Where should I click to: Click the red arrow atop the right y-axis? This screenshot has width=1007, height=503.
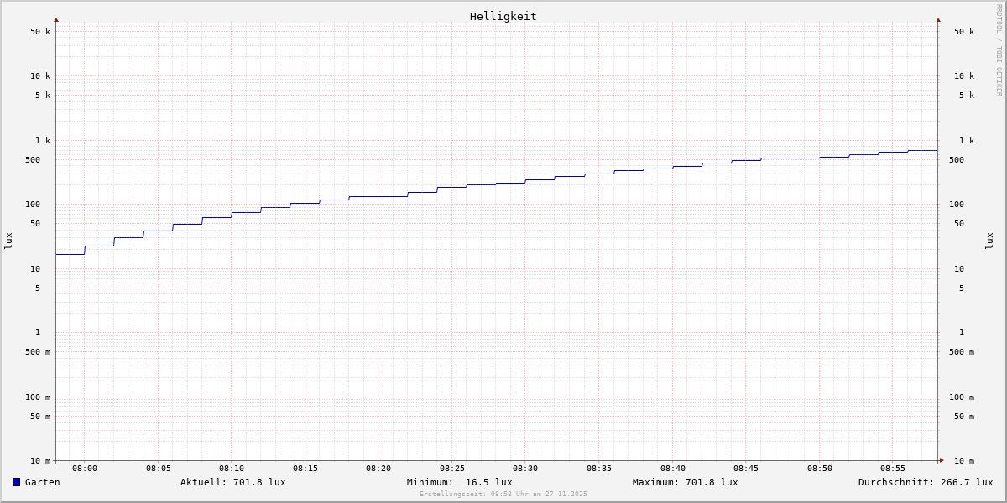(x=938, y=19)
